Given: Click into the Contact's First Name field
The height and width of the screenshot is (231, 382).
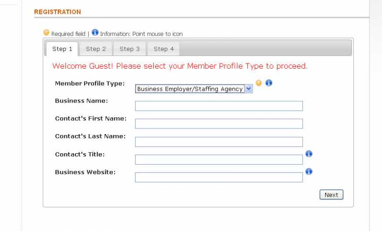Looking at the screenshot, I should click(219, 124).
